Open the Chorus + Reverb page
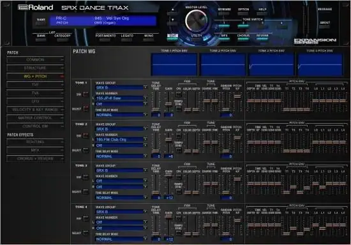 tap(35, 159)
